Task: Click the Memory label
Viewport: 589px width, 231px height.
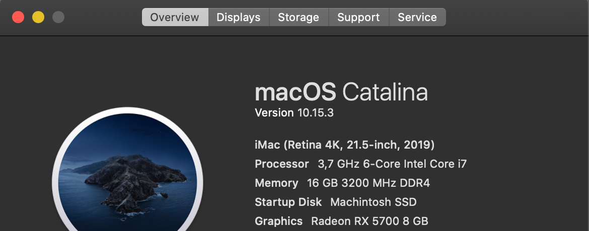Action: (276, 183)
